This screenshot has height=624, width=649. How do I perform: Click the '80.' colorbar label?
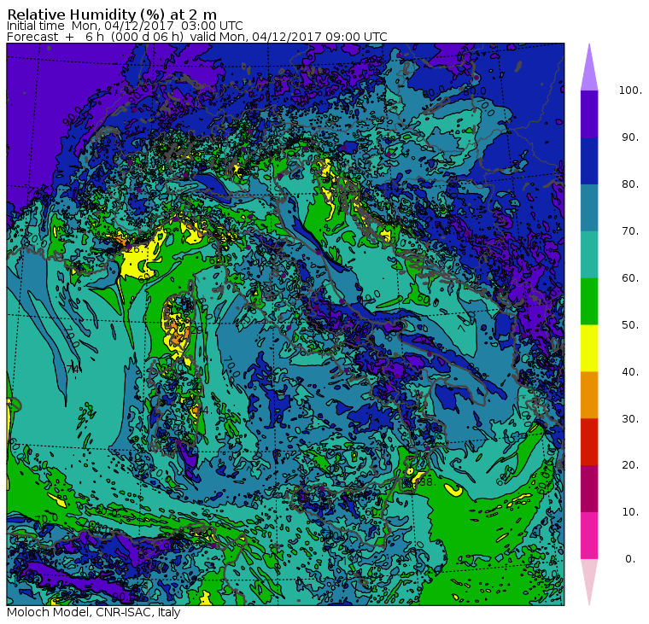[630, 184]
